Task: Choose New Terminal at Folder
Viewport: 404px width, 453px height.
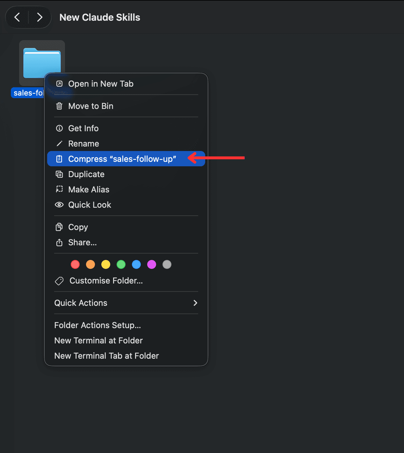Action: point(126,341)
